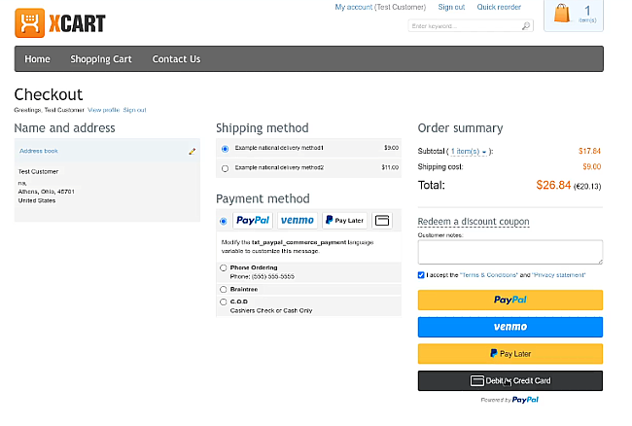Select Example national delivery method1 radio
The image size is (632, 426).
(x=225, y=149)
